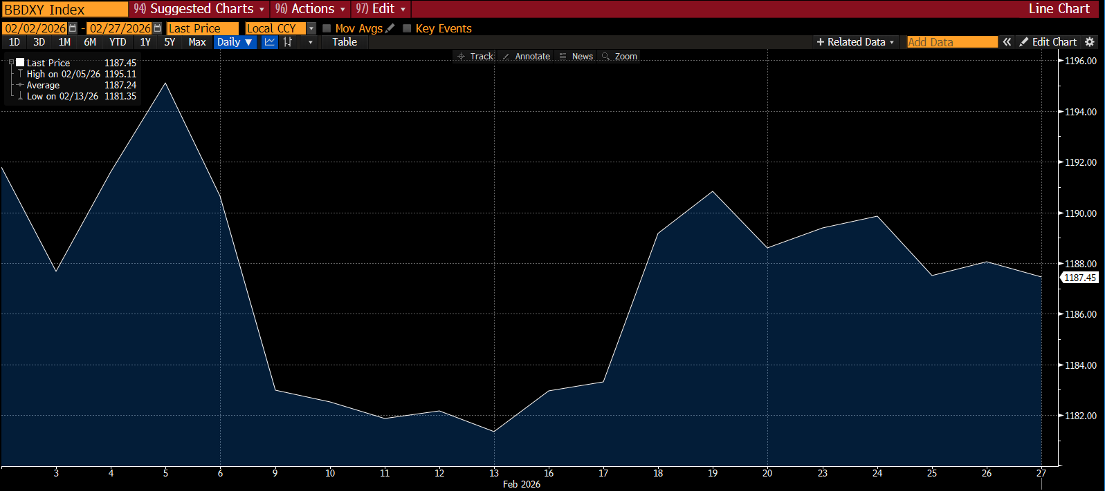Open the Suggested Charts menu
The image size is (1105, 491).
199,9
